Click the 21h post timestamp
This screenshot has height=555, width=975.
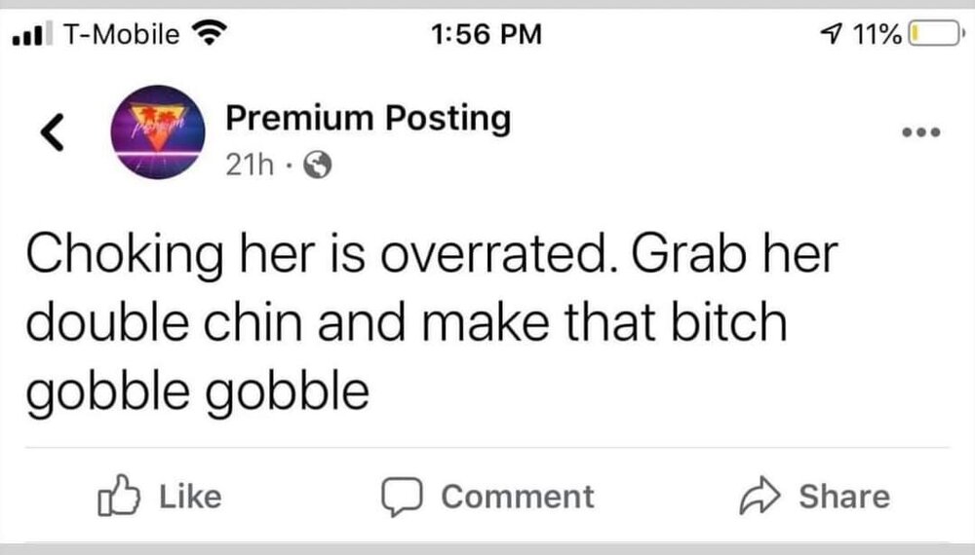coord(244,166)
